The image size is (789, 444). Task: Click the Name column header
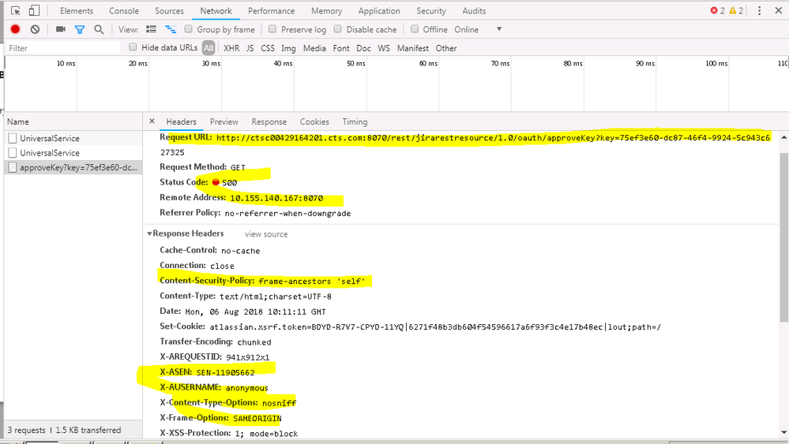coord(73,121)
